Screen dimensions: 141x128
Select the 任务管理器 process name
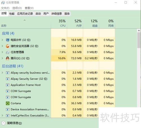point(17,52)
